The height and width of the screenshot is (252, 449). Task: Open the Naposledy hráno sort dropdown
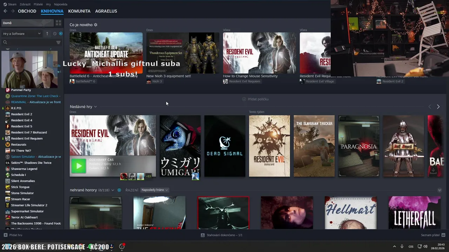[155, 190]
